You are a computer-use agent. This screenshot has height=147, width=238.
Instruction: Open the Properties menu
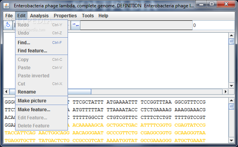[65, 16]
